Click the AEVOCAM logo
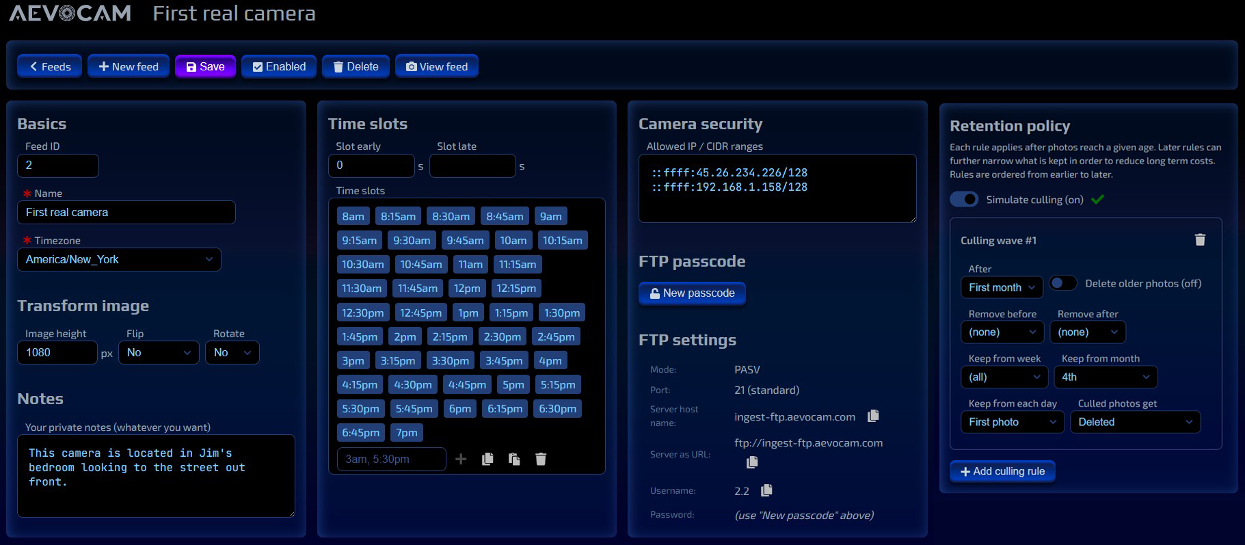This screenshot has width=1245, height=545. pyautogui.click(x=70, y=14)
